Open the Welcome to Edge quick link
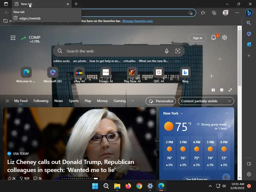The height and width of the screenshot is (192, 256). pos(26,75)
